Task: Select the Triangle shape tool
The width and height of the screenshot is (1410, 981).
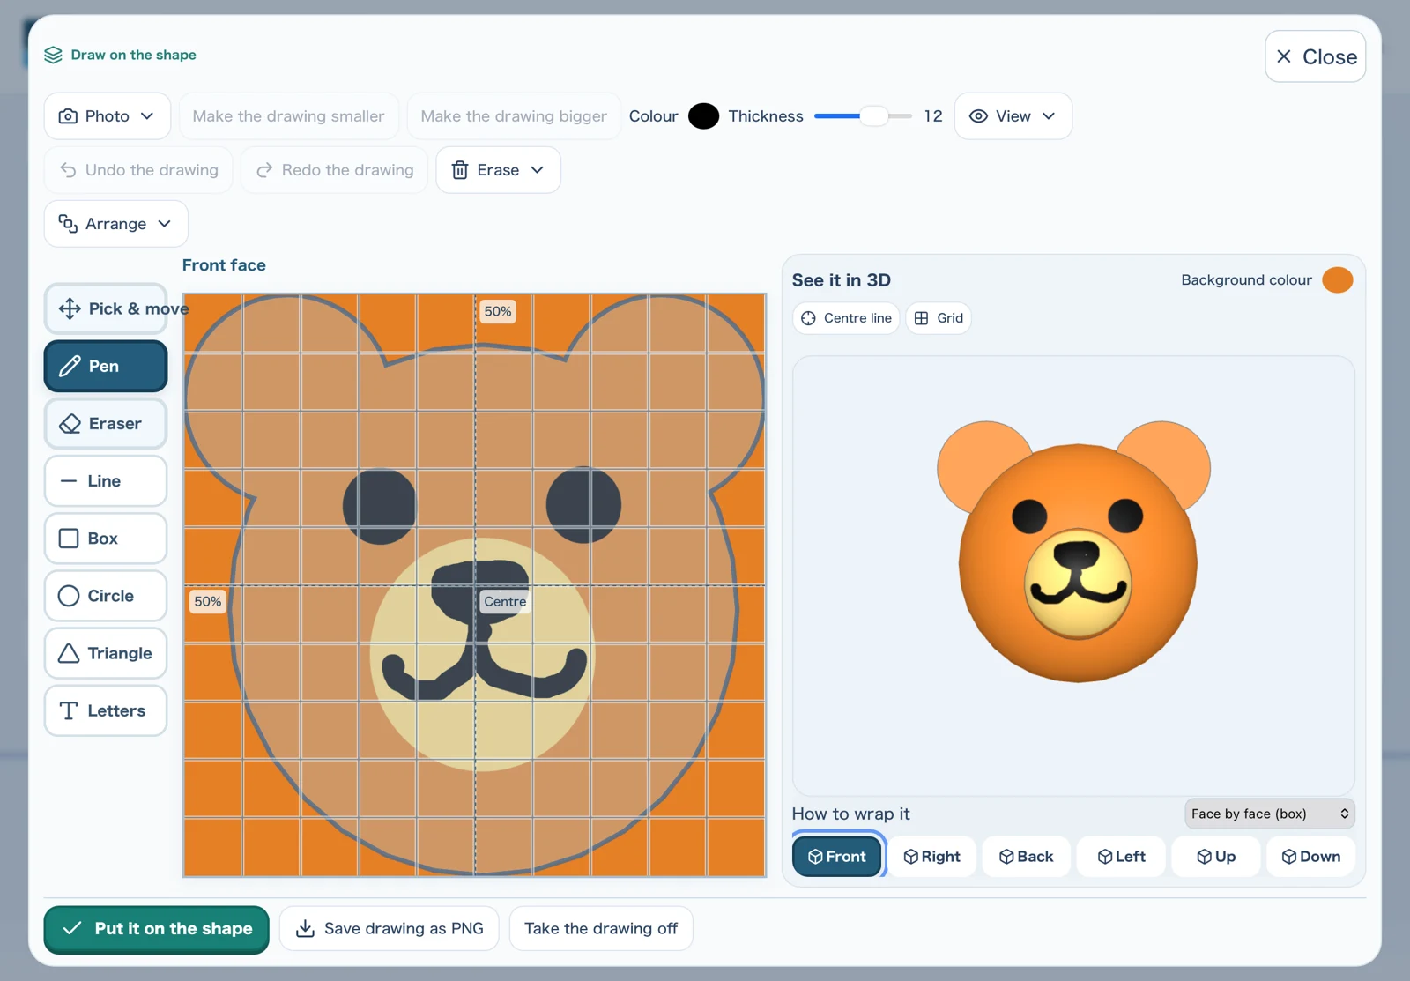Action: click(106, 653)
